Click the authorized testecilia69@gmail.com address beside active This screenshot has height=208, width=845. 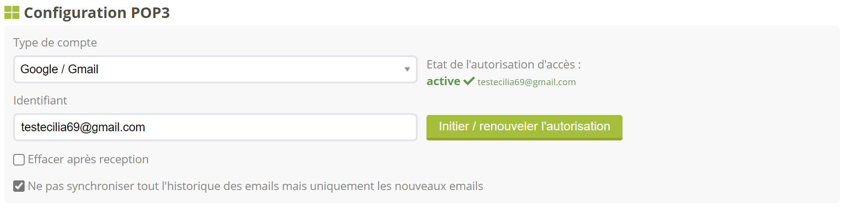(x=526, y=82)
